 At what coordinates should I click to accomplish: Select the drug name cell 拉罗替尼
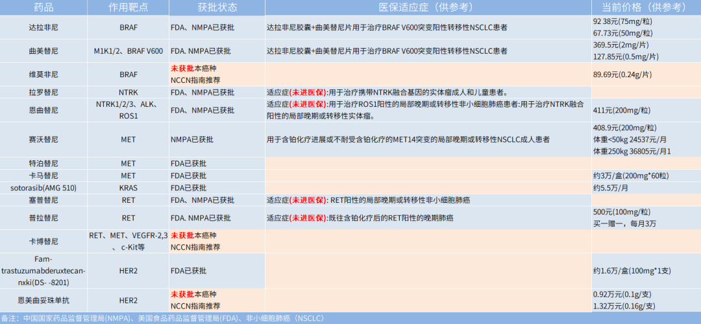coord(43,93)
